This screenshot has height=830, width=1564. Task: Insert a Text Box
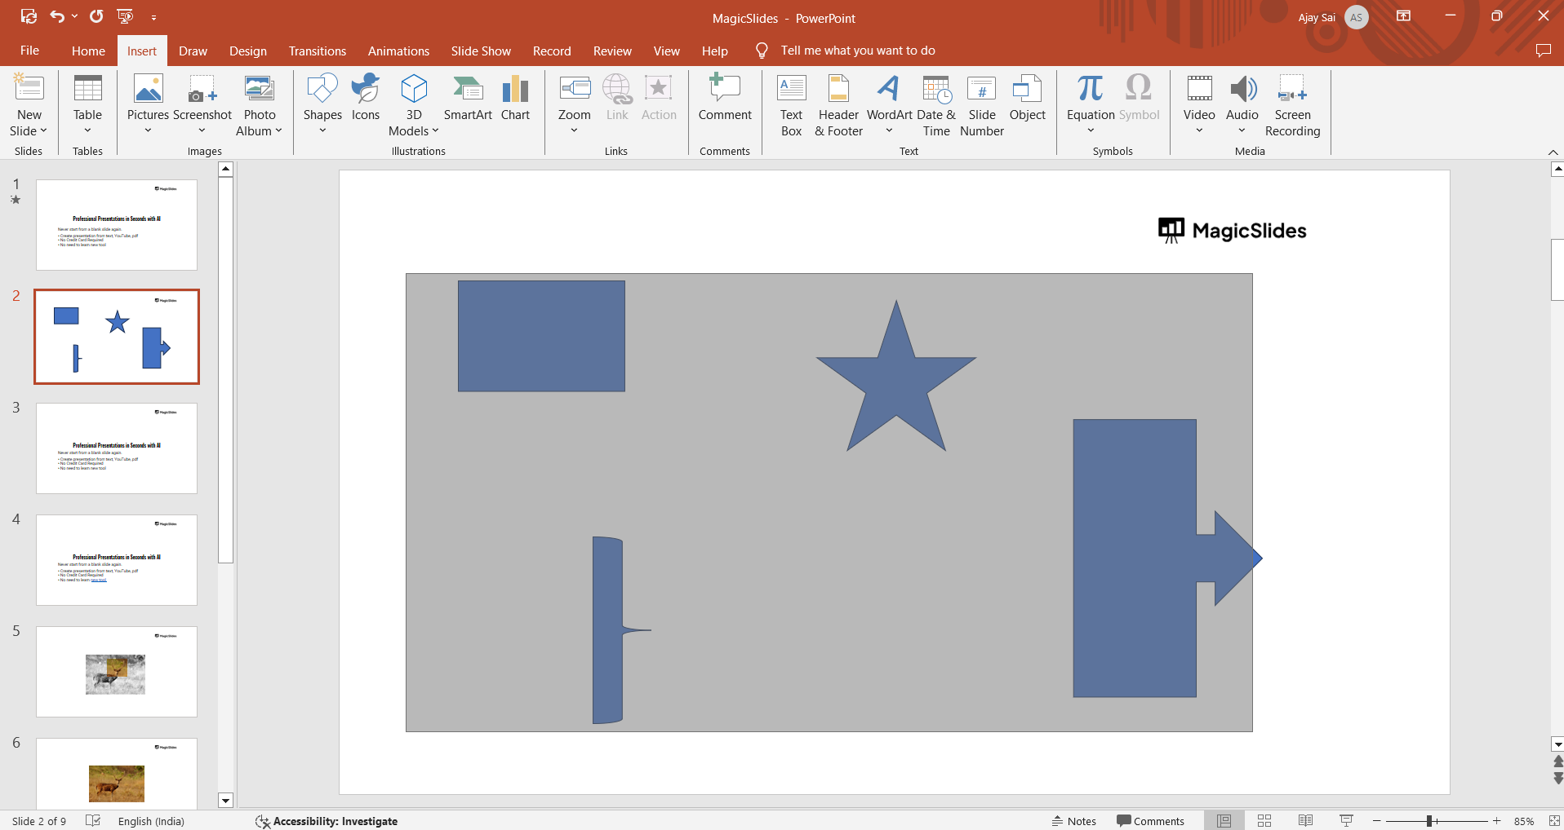pos(791,105)
